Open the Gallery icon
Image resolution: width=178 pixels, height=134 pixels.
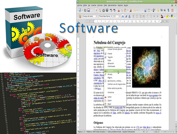pos(161,10)
